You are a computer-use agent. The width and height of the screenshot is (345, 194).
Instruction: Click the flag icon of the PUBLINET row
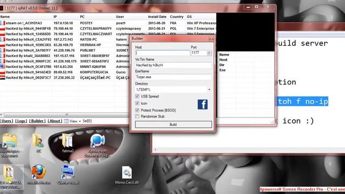click(2, 50)
